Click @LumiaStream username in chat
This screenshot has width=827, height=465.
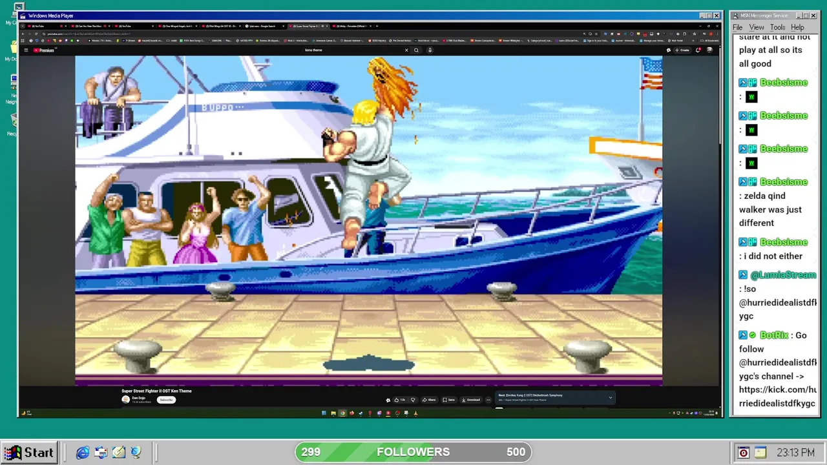click(x=783, y=275)
